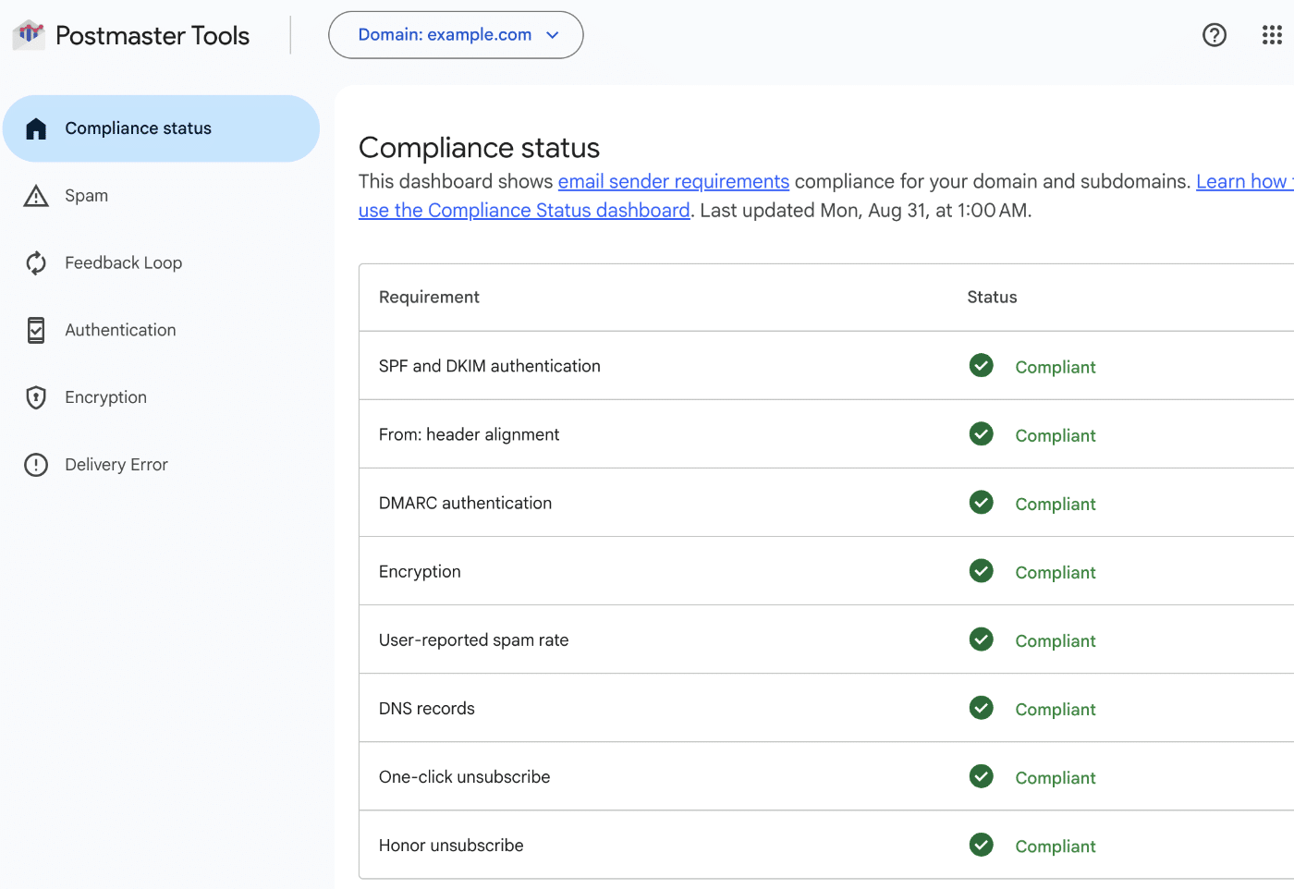Open the Authentication section
This screenshot has width=1294, height=889.
click(x=120, y=330)
